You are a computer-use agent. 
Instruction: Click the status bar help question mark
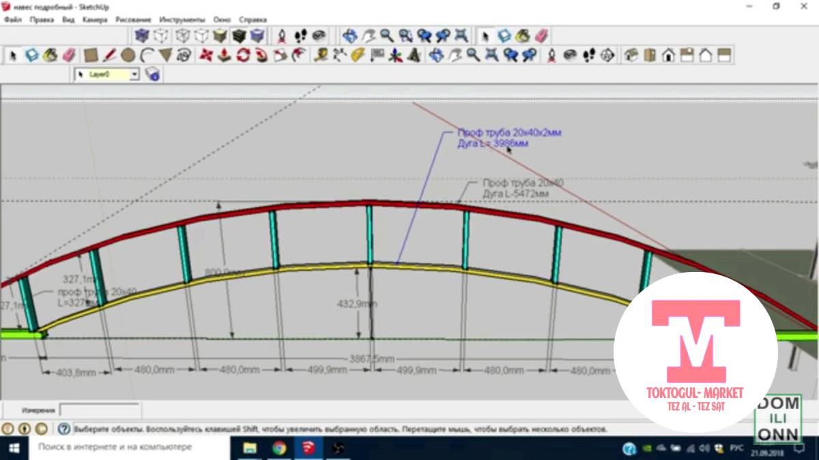pos(63,429)
